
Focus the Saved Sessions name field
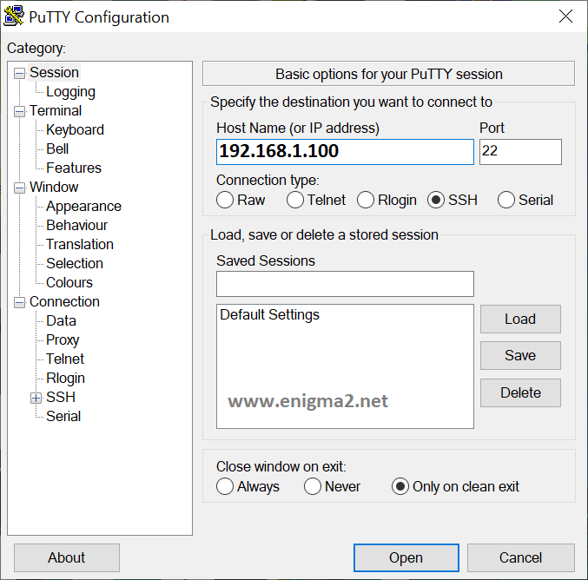[345, 284]
